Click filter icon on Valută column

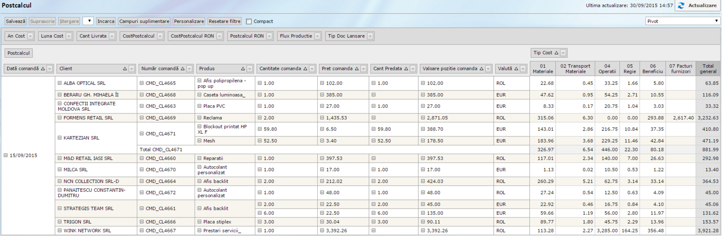click(x=523, y=69)
